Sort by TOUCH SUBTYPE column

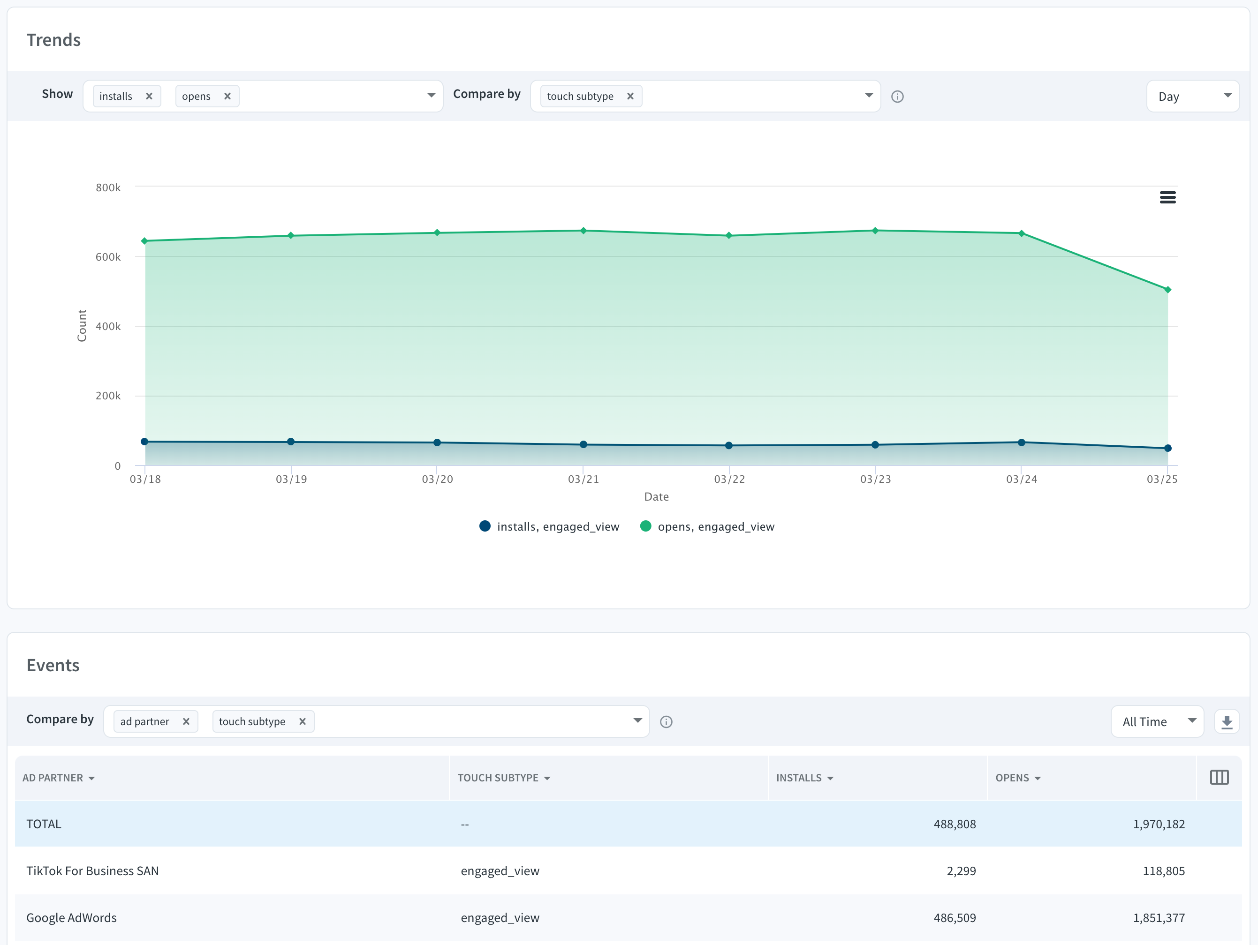(504, 778)
